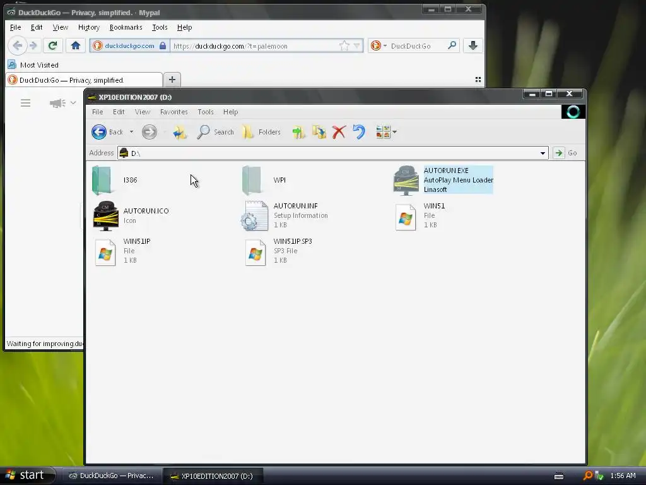Select the WPI folder icon
This screenshot has width=646, height=485.
coord(252,180)
